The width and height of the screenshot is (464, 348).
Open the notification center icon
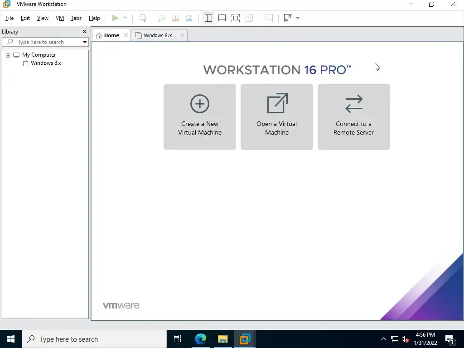[x=450, y=339]
